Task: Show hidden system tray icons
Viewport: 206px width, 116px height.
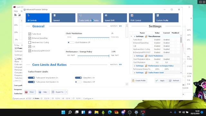Action: click(x=171, y=112)
